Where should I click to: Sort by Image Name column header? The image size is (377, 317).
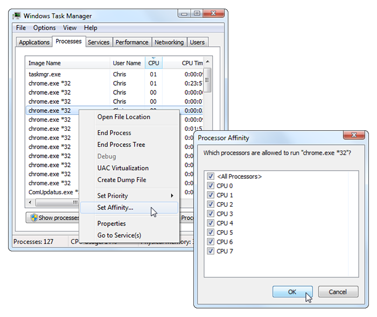67,63
